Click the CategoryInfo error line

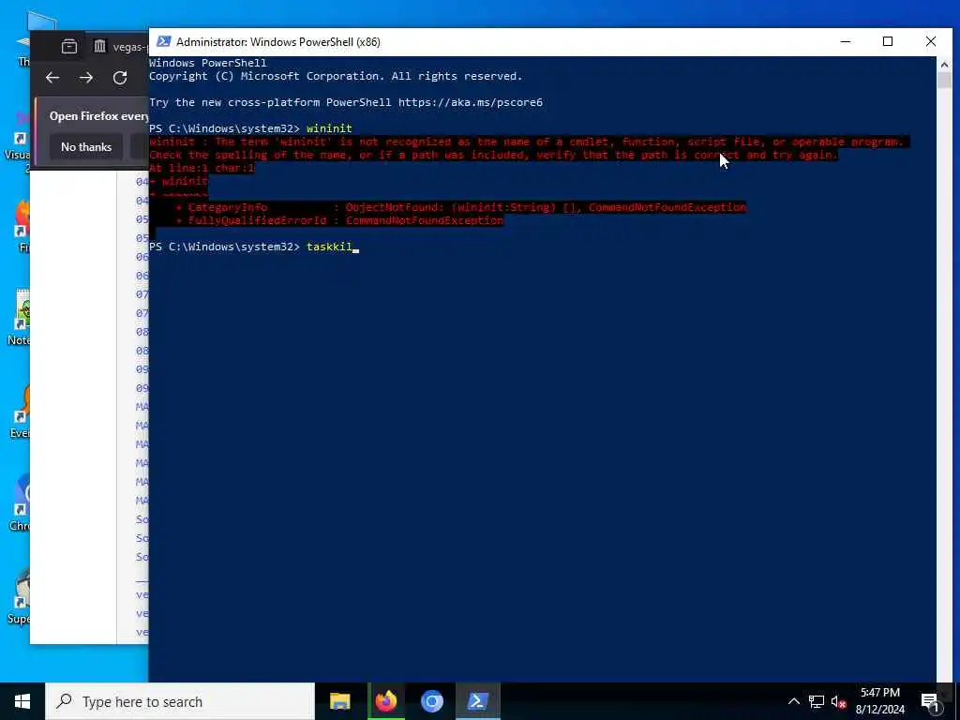pos(461,207)
